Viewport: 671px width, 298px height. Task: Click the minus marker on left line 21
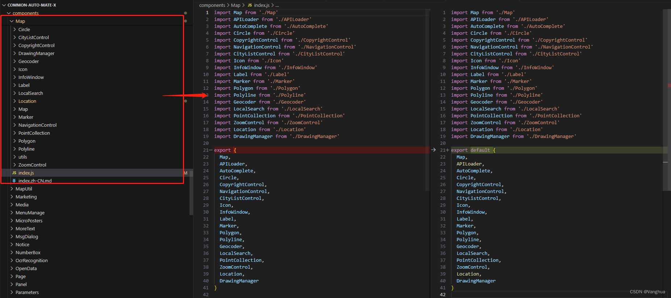click(x=211, y=150)
